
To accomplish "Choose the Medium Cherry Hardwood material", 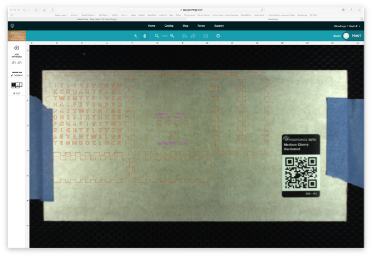I will pyautogui.click(x=17, y=35).
